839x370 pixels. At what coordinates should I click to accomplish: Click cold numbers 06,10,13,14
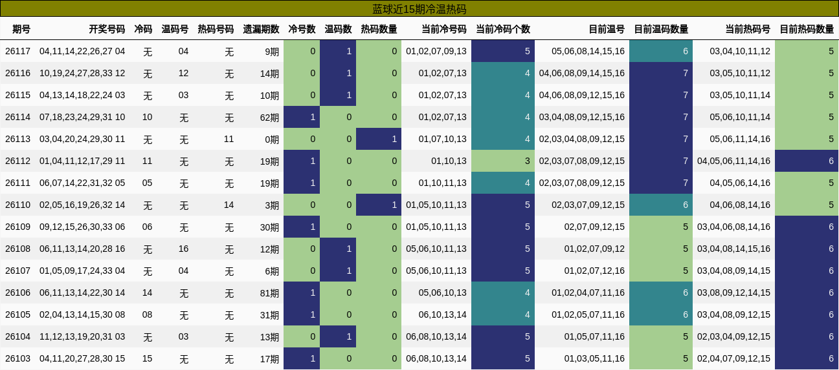click(x=443, y=314)
